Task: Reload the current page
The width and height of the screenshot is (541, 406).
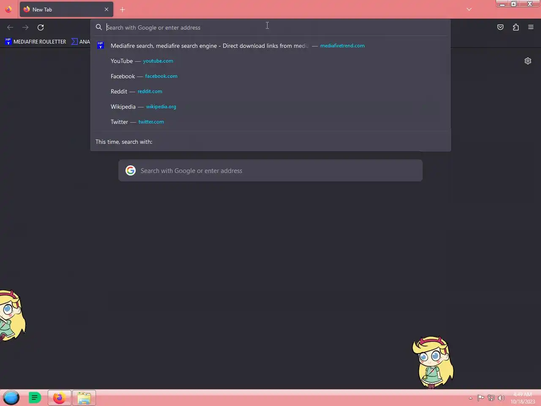Action: 41,27
